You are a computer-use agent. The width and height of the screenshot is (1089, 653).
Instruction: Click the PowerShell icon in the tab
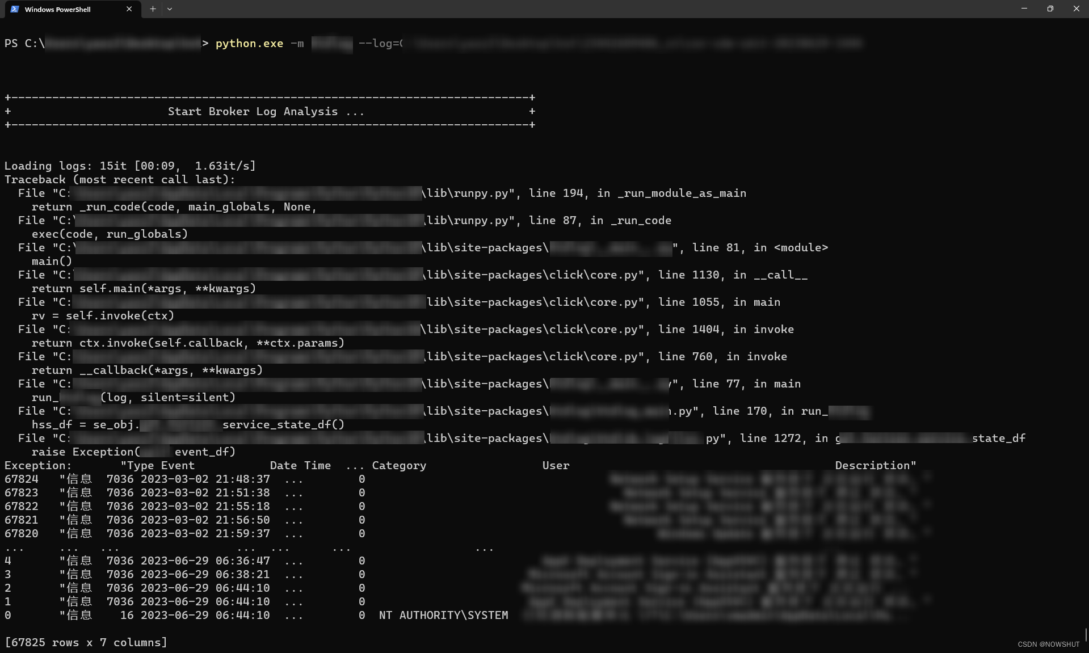15,9
